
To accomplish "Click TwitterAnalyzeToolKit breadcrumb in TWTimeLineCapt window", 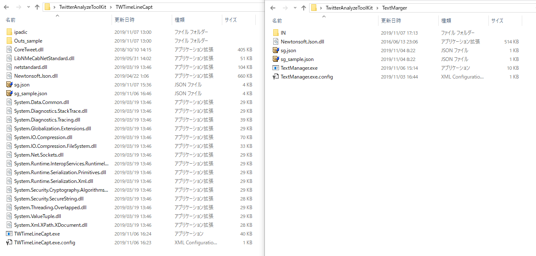I will tap(82, 7).
